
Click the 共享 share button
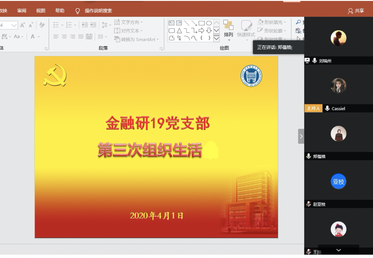pos(356,11)
